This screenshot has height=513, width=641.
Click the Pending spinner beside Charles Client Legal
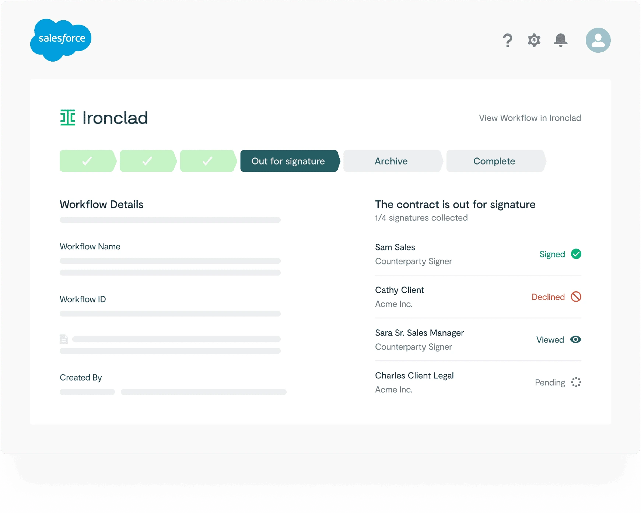[576, 382]
